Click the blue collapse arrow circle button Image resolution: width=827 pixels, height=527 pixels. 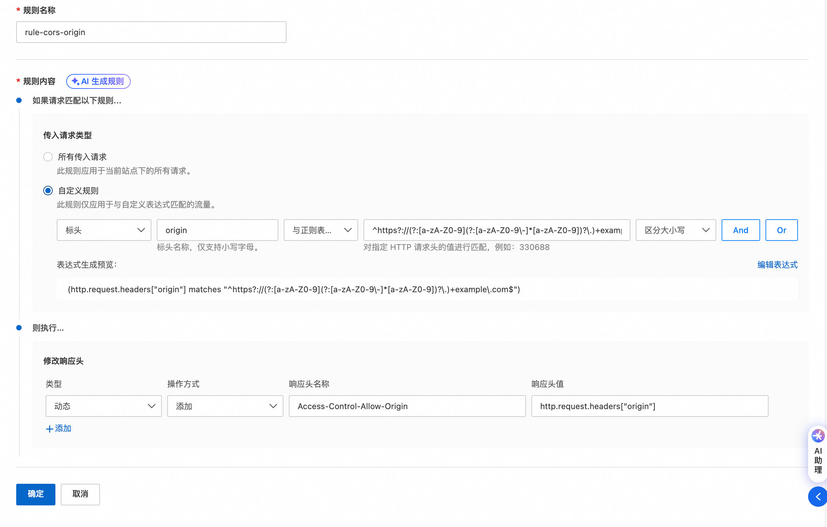coord(818,497)
